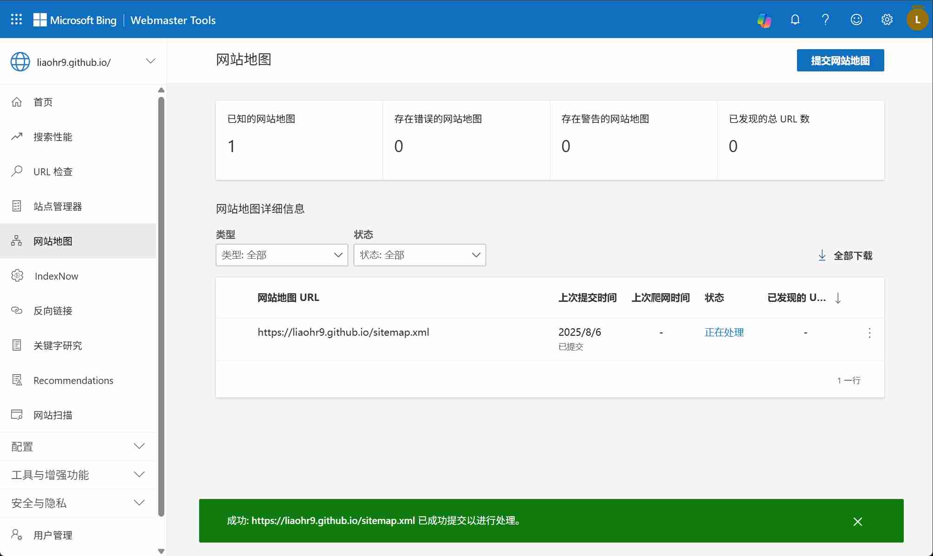Dismiss the green success notification
The image size is (933, 556).
[857, 521]
